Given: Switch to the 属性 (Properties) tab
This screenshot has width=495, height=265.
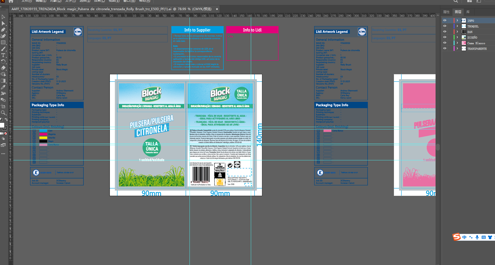Looking at the screenshot, I should point(446,12).
